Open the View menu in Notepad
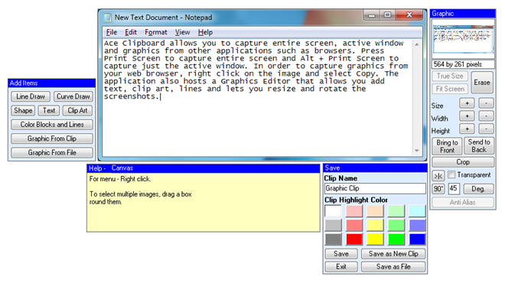The height and width of the screenshot is (283, 505). coord(182,32)
